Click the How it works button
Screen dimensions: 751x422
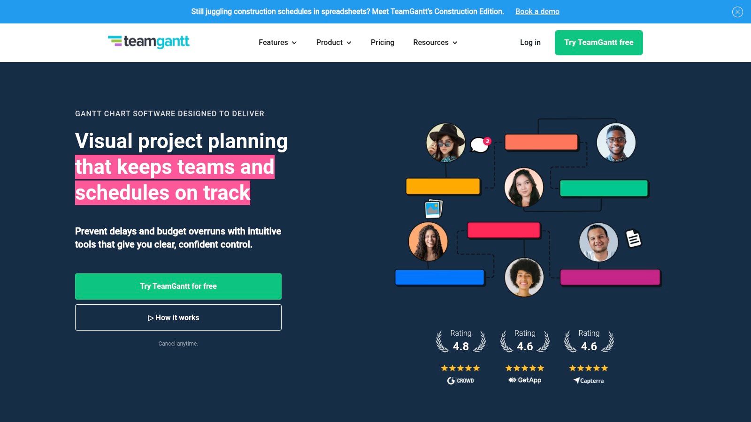click(178, 317)
